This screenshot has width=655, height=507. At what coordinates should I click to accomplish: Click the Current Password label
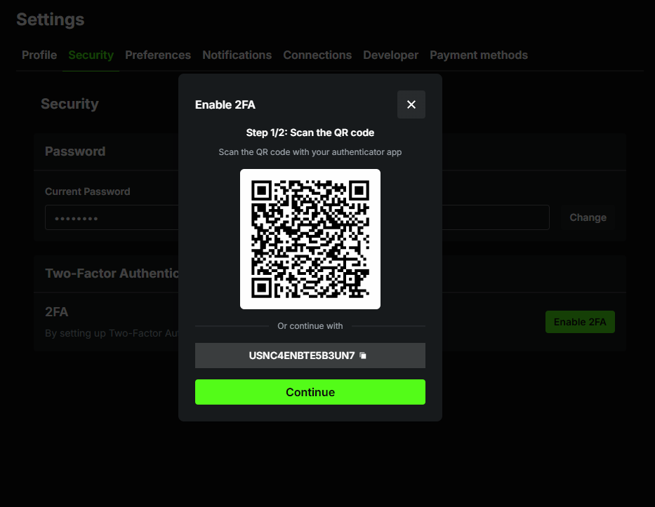(x=87, y=191)
